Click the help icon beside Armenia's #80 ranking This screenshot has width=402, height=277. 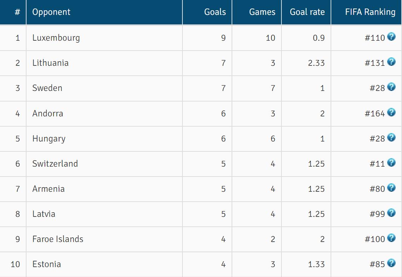pos(391,187)
